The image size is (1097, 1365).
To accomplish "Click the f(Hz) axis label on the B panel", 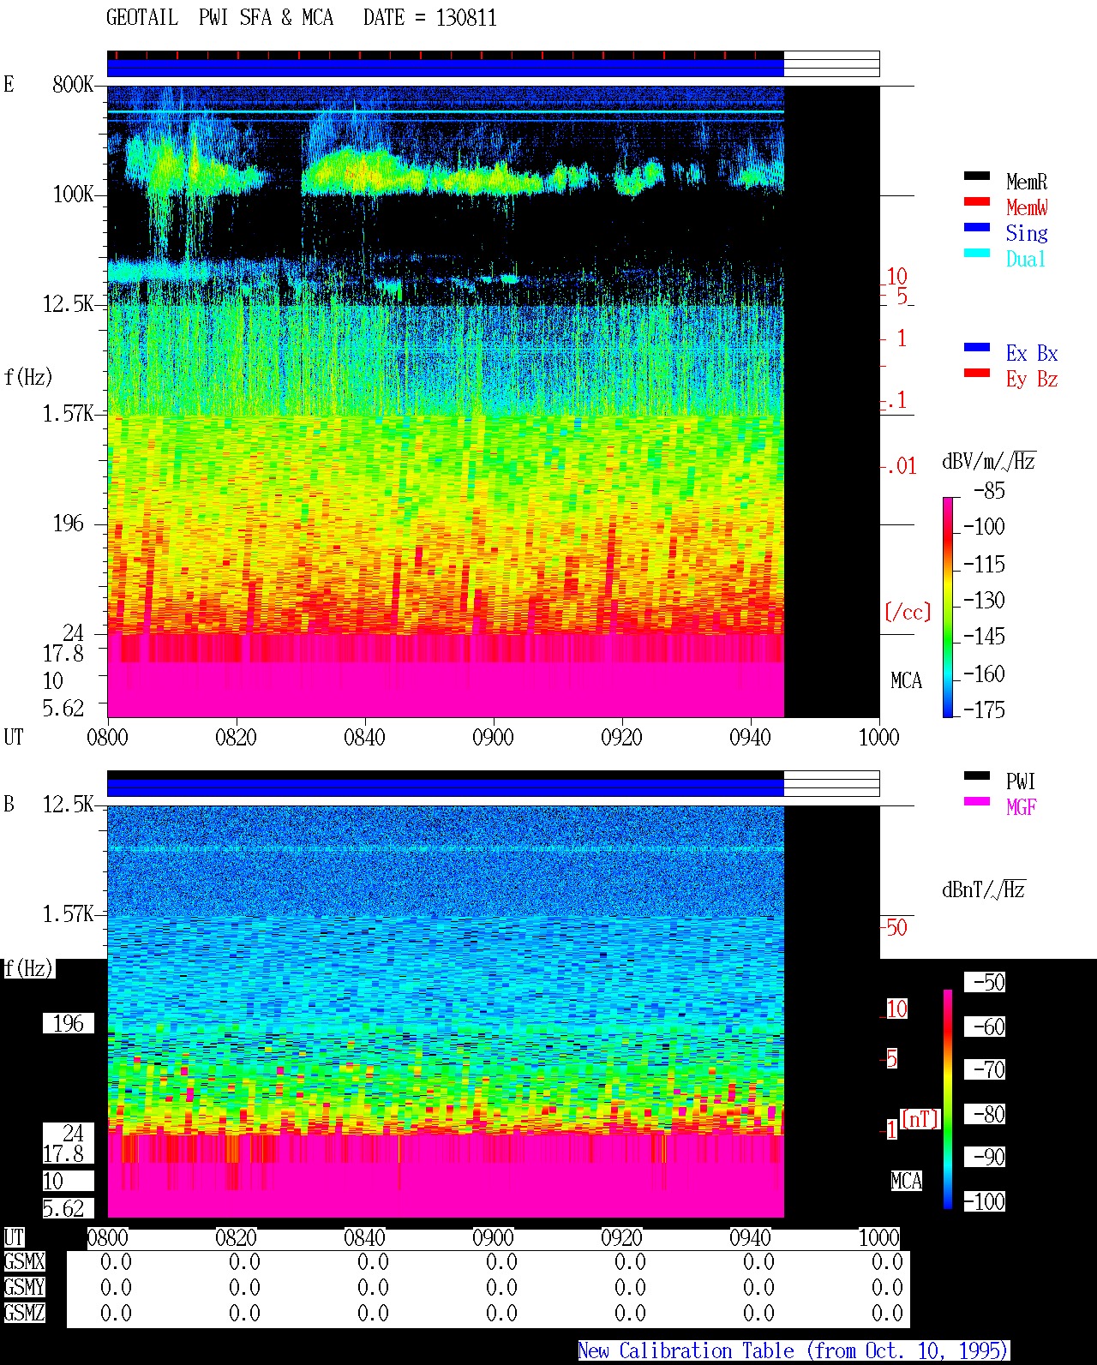I will (x=28, y=968).
